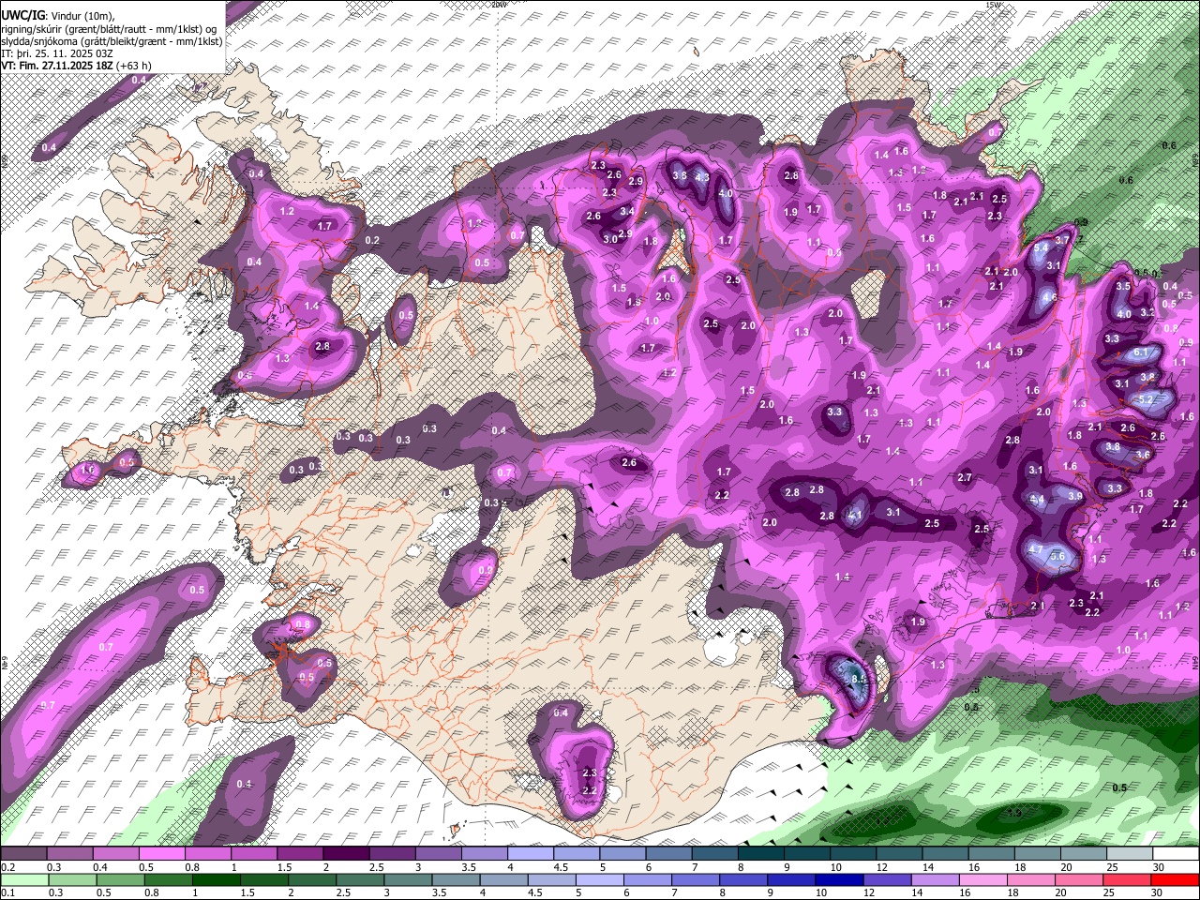Image resolution: width=1200 pixels, height=900 pixels.
Task: Click the 4.3 snowfall value on the map
Action: coord(702,176)
